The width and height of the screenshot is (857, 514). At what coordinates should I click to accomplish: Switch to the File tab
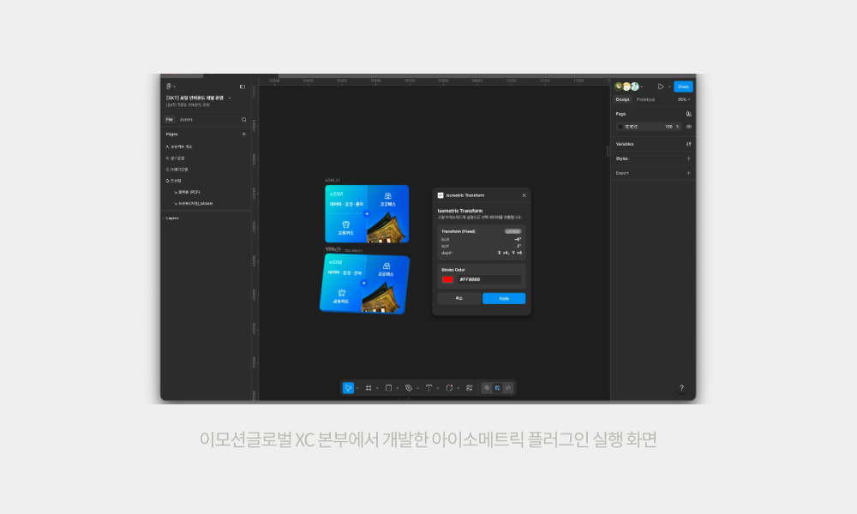[x=170, y=119]
